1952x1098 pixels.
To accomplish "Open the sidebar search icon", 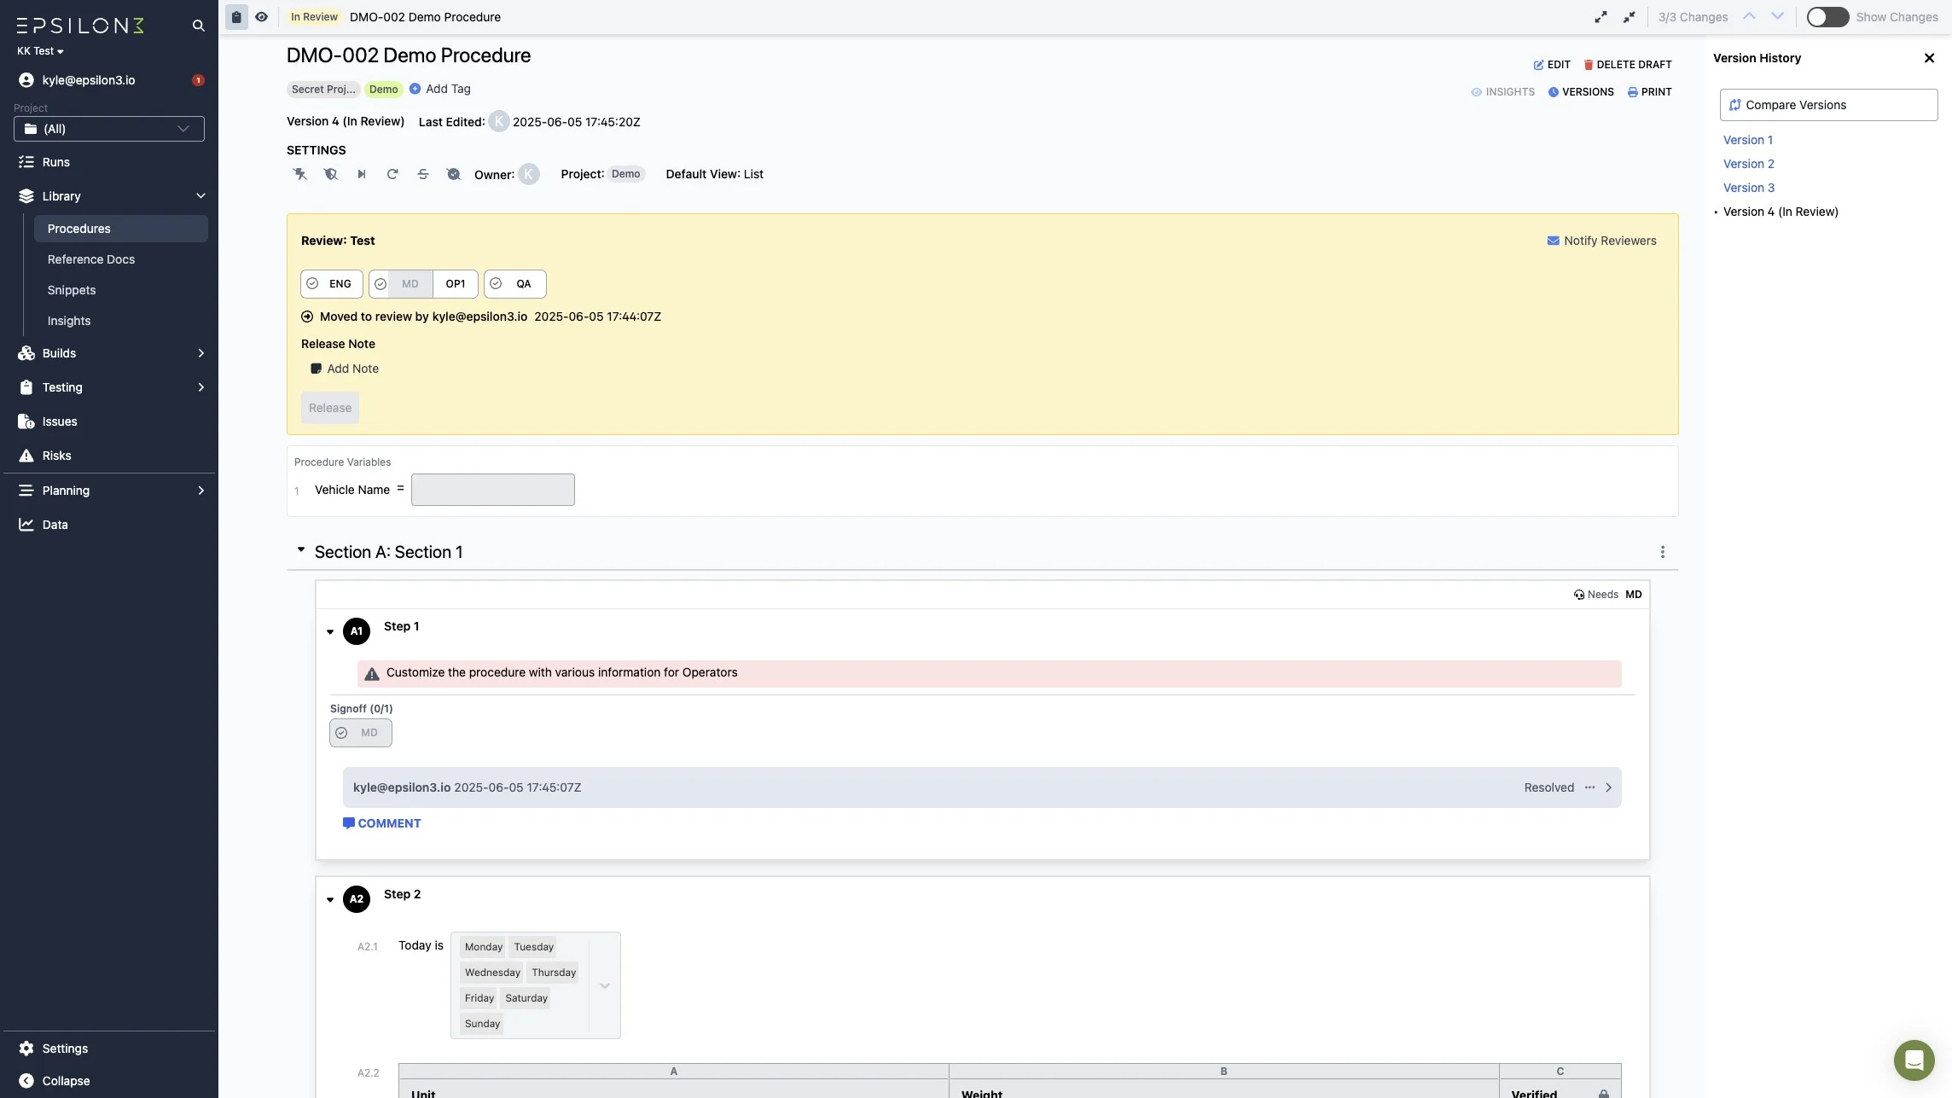I will (x=198, y=26).
